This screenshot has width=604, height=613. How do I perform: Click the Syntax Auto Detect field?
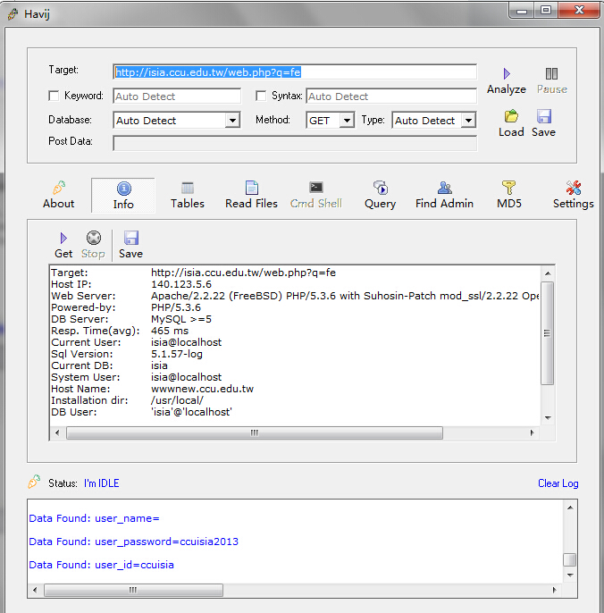click(x=391, y=97)
